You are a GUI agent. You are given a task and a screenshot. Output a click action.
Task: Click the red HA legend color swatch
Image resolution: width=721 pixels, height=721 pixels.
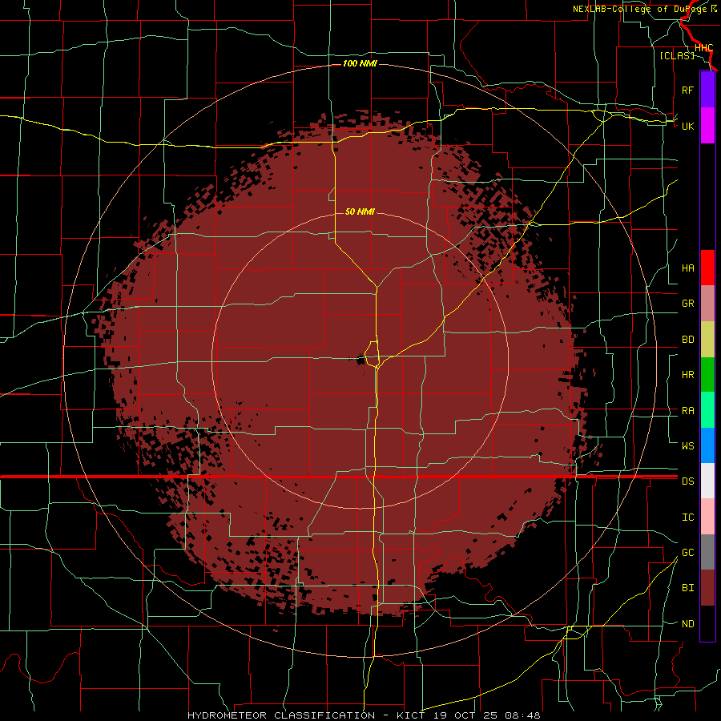(x=707, y=268)
